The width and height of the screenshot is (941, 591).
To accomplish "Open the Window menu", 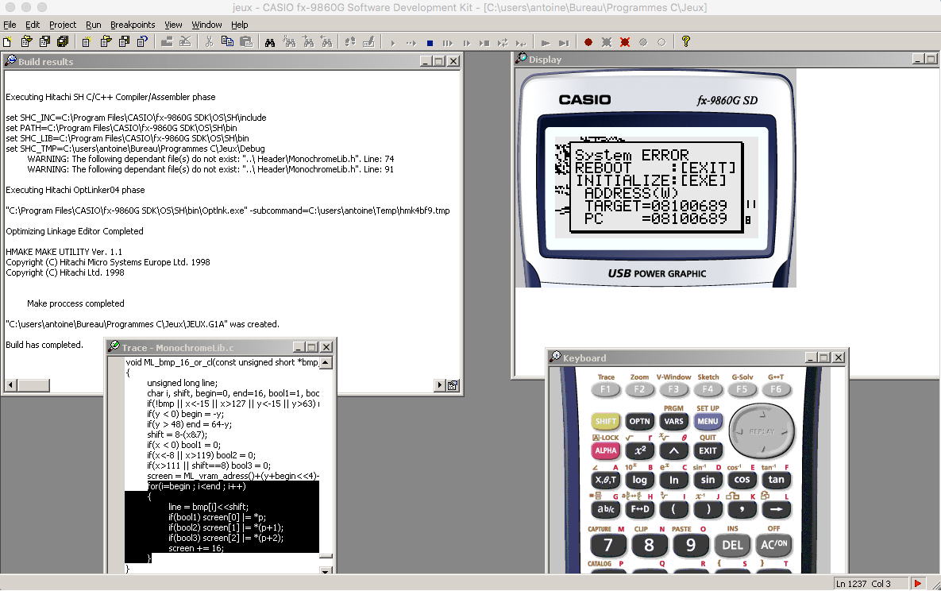I will [206, 25].
